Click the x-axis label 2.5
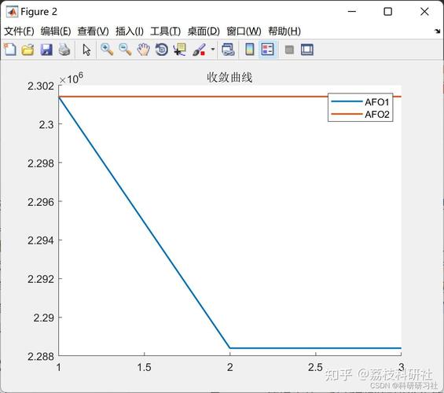Screen dimensions: 444x393 [x=315, y=367]
